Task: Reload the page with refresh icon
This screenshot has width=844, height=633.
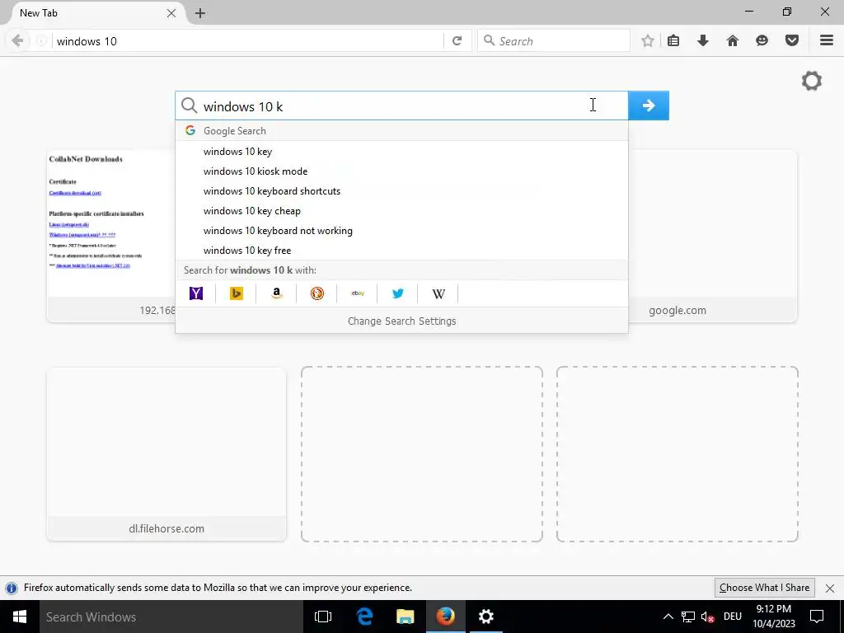Action: [x=457, y=41]
